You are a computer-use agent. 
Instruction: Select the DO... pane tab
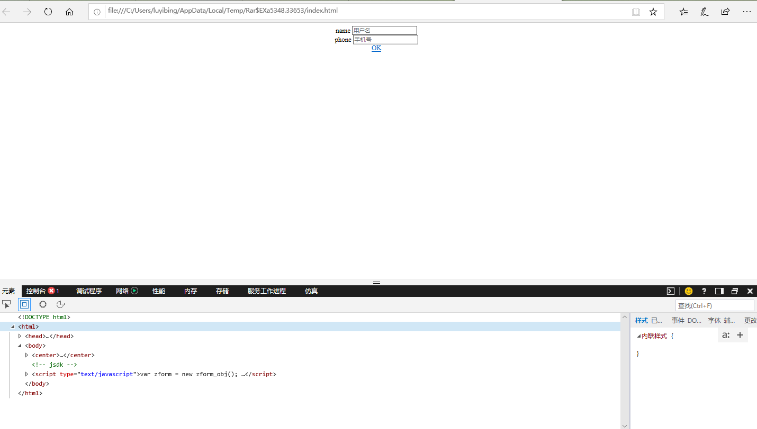pyautogui.click(x=695, y=321)
